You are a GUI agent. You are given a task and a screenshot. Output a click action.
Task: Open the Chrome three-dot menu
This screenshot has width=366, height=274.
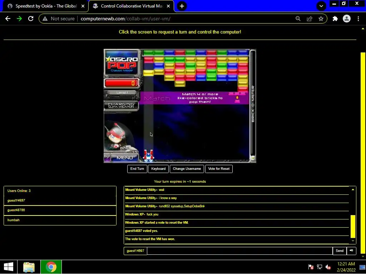pos(358,19)
